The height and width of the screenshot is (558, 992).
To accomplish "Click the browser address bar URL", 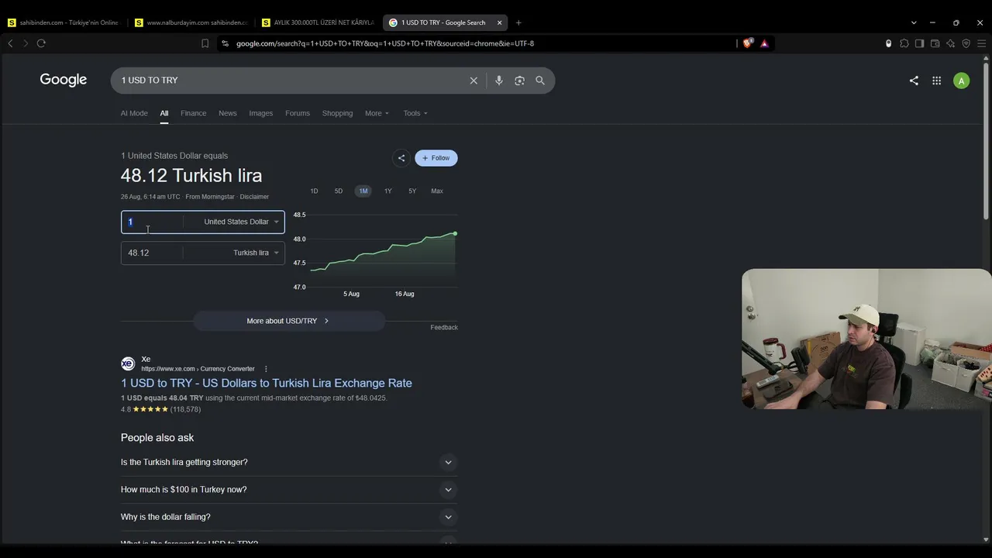I will 385,43.
